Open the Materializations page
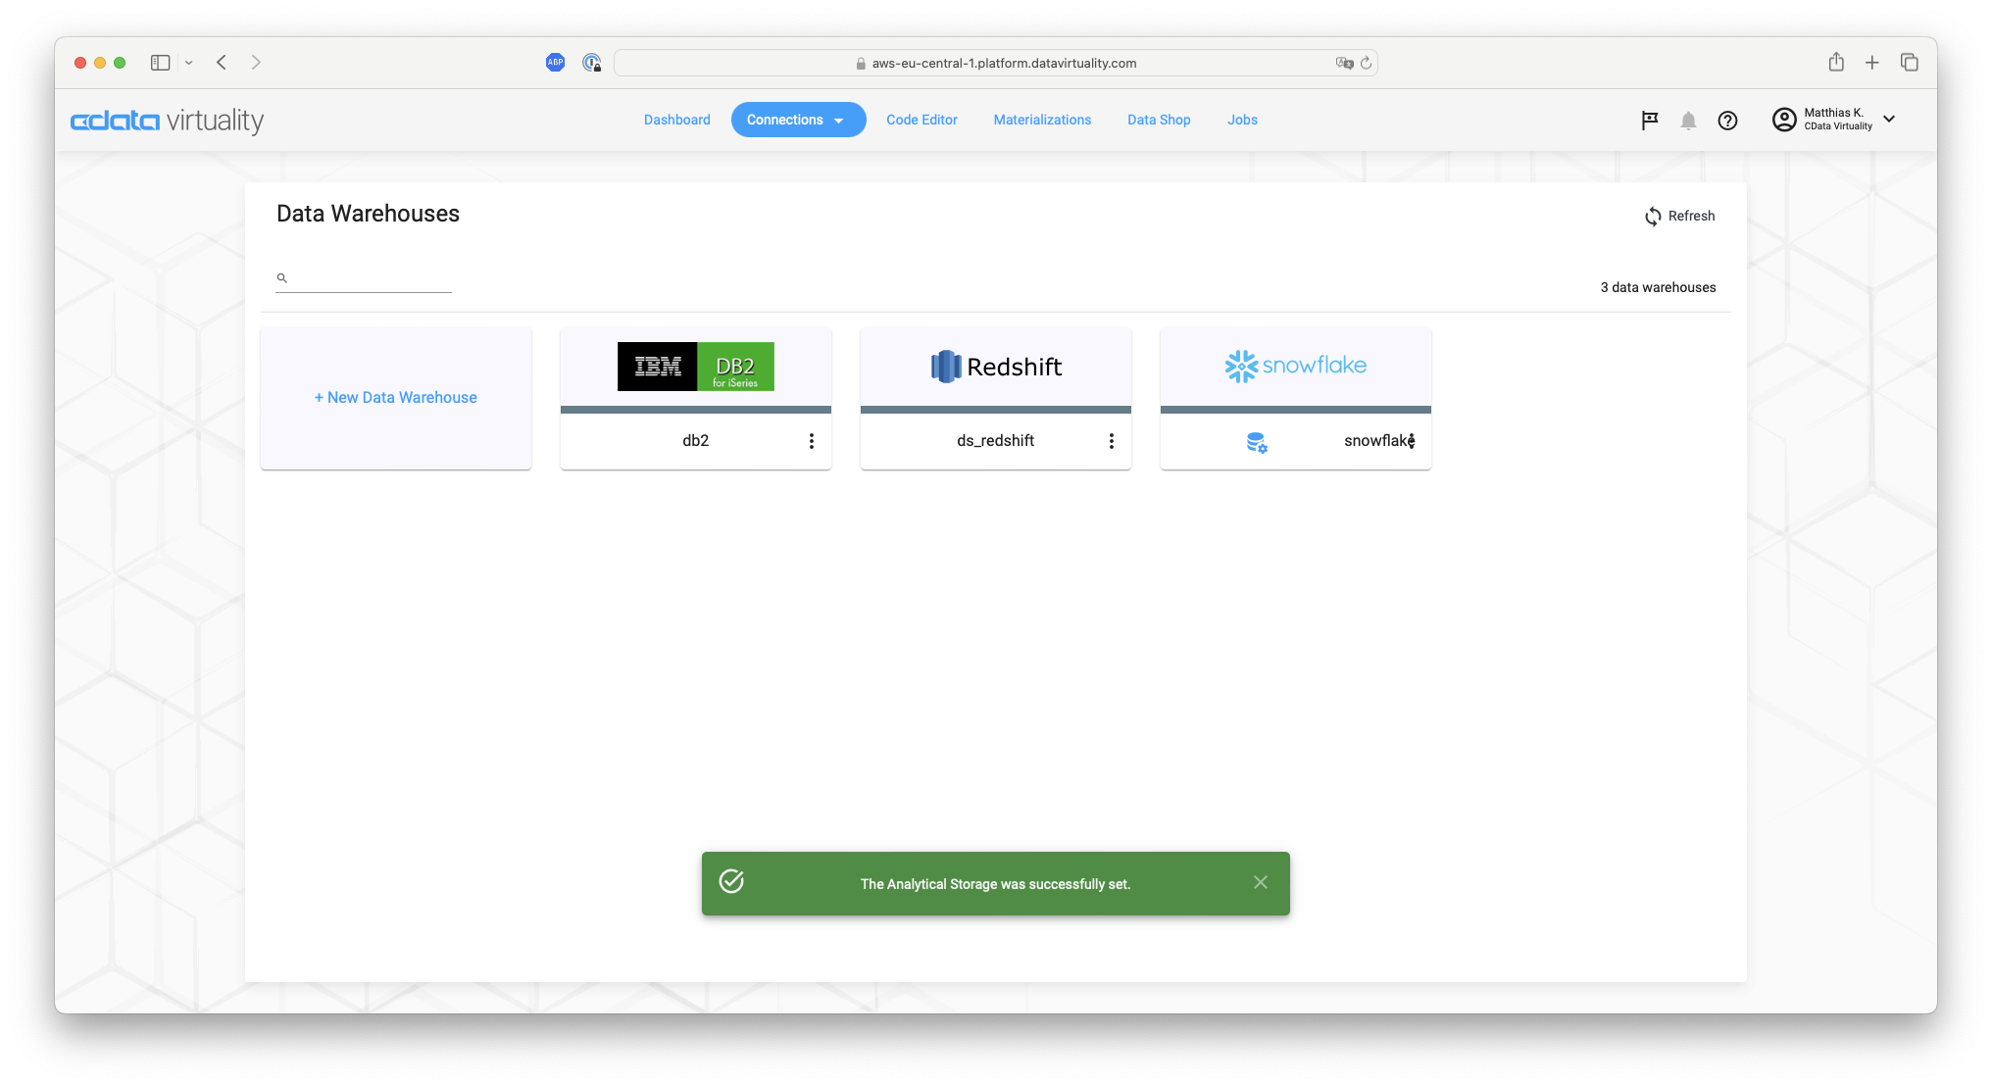 pyautogui.click(x=1042, y=120)
